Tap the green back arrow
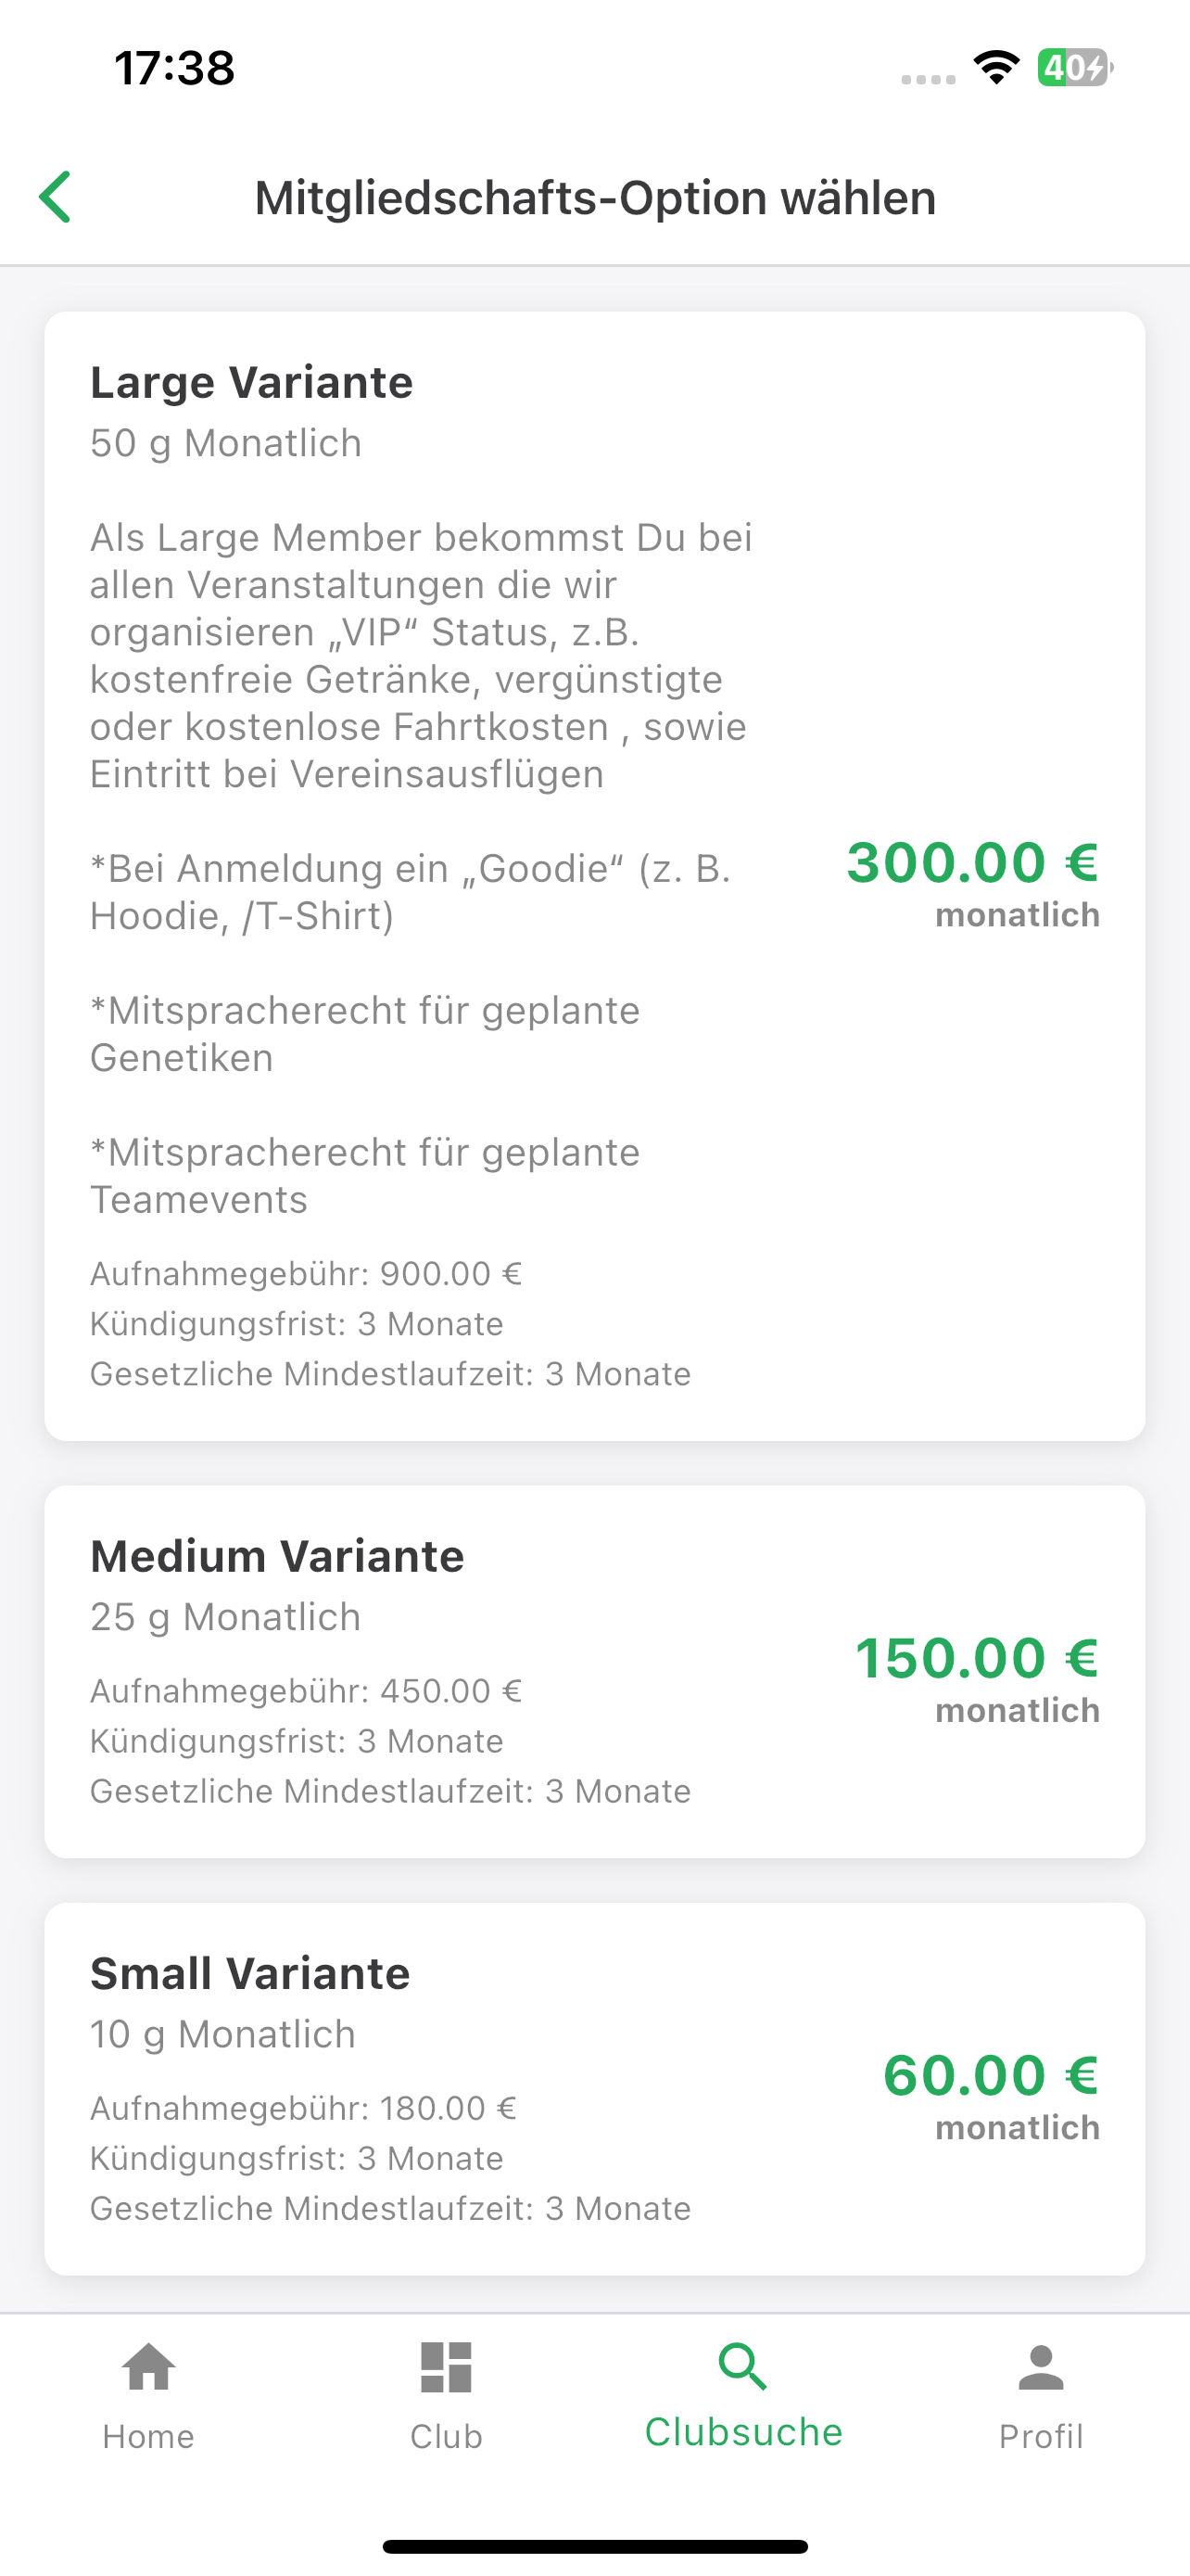1190x2576 pixels. [x=55, y=196]
